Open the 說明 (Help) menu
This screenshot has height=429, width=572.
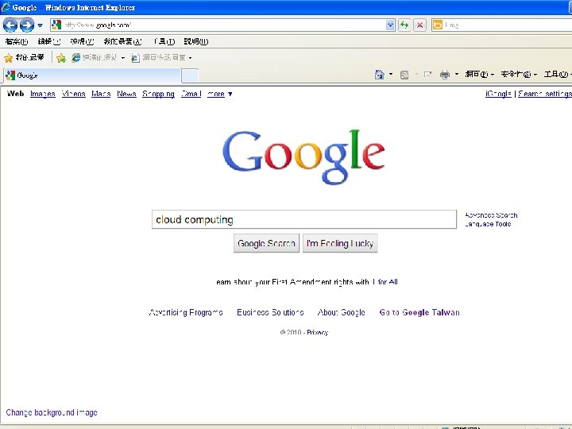[196, 41]
